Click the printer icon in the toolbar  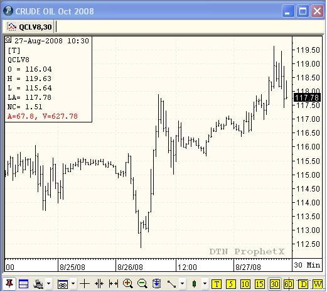38,284
